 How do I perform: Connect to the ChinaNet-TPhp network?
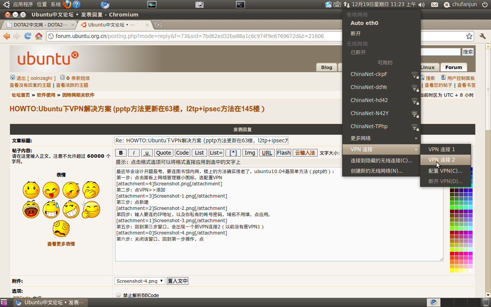coord(382,126)
